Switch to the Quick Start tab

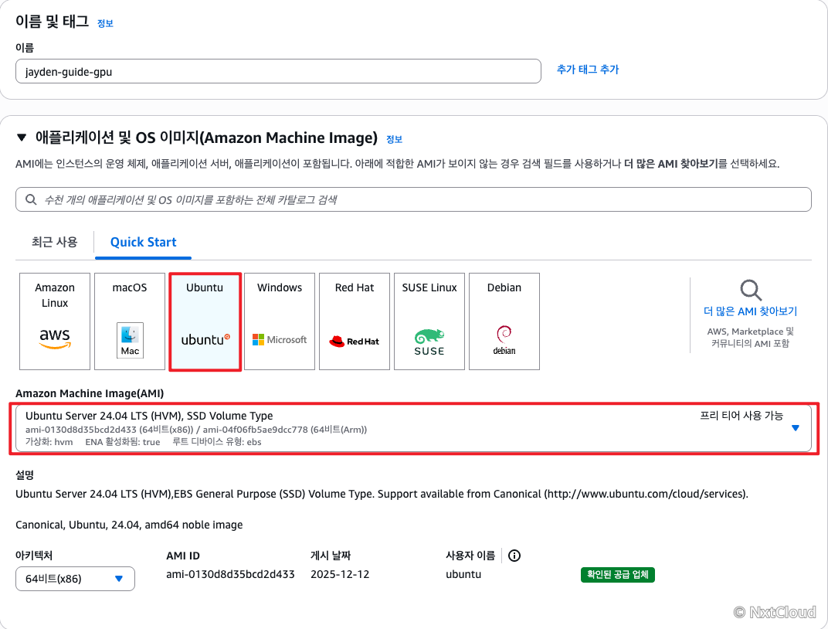143,242
